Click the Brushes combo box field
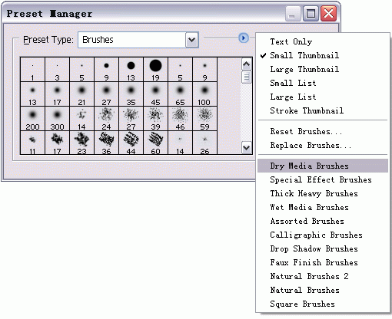 point(138,40)
